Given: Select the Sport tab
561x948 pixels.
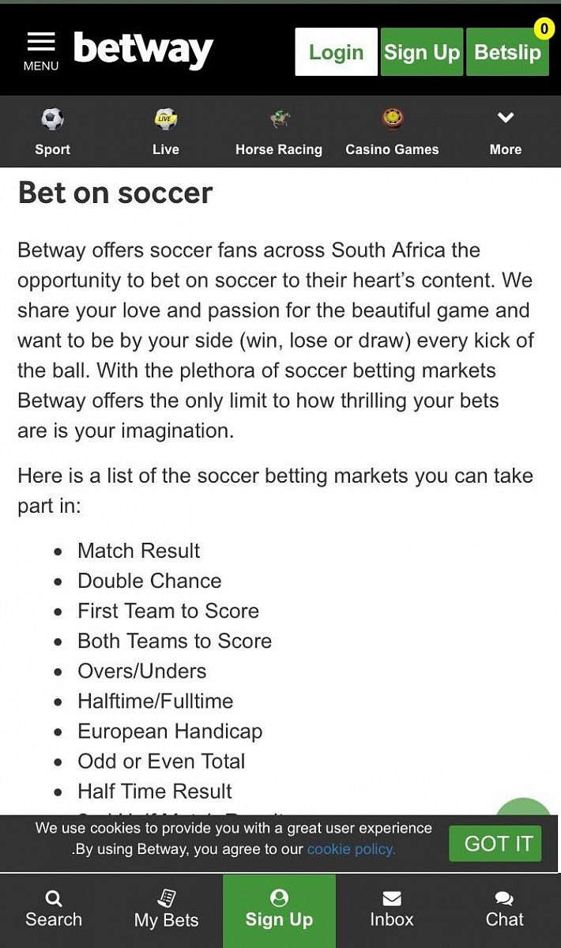Looking at the screenshot, I should [x=52, y=131].
